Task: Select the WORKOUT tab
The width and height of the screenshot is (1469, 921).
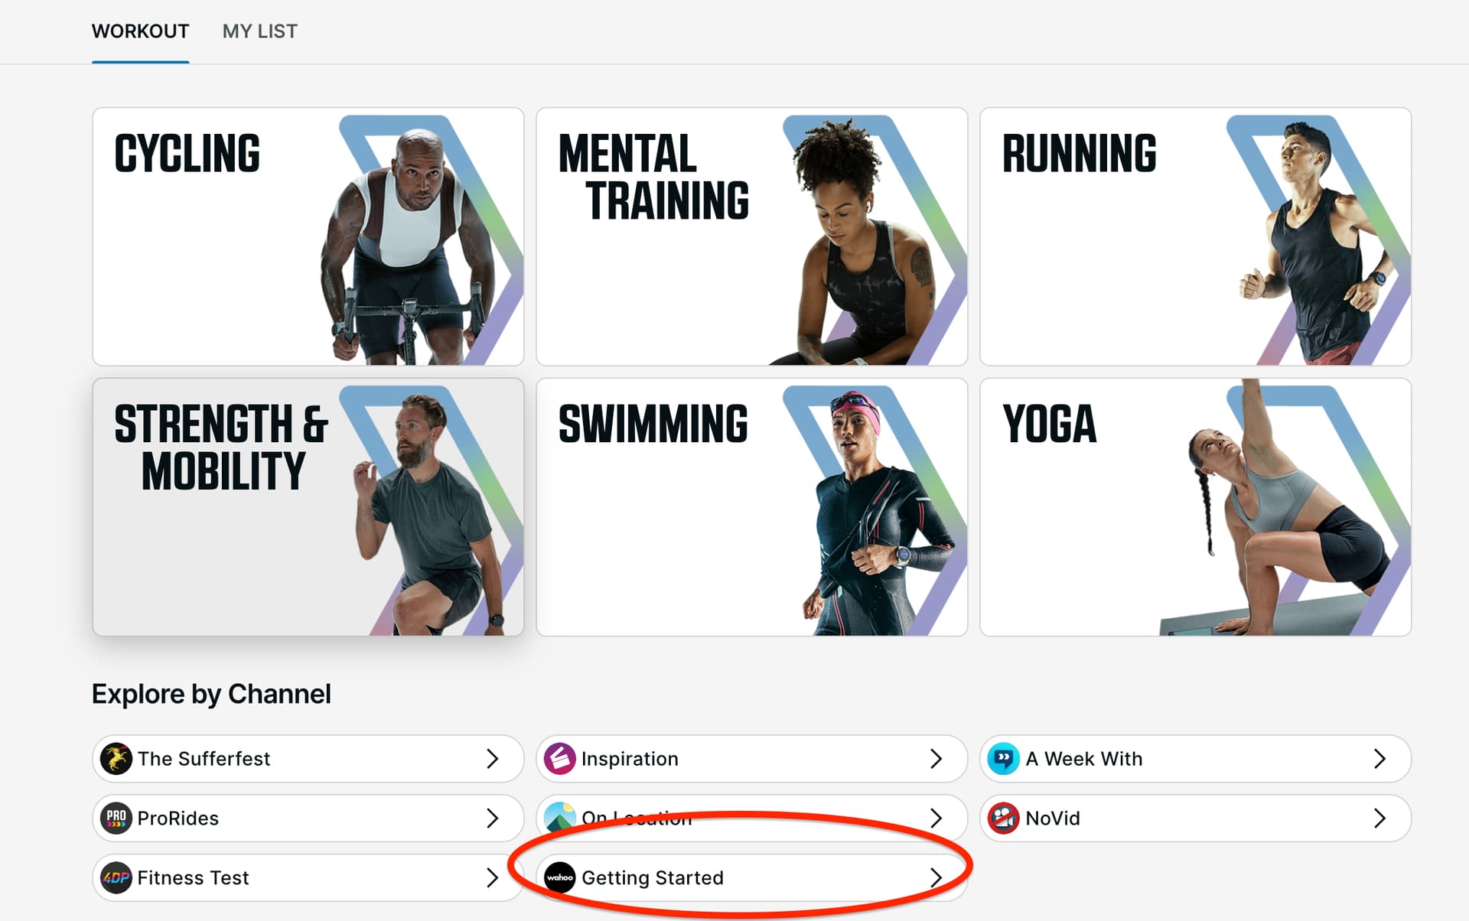Action: 140,31
